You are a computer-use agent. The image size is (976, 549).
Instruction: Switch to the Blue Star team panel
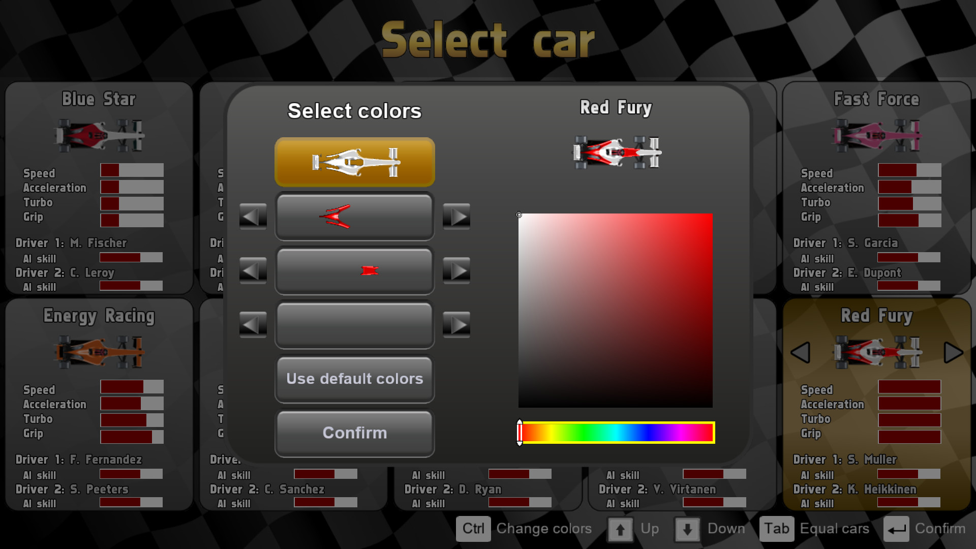99,99
